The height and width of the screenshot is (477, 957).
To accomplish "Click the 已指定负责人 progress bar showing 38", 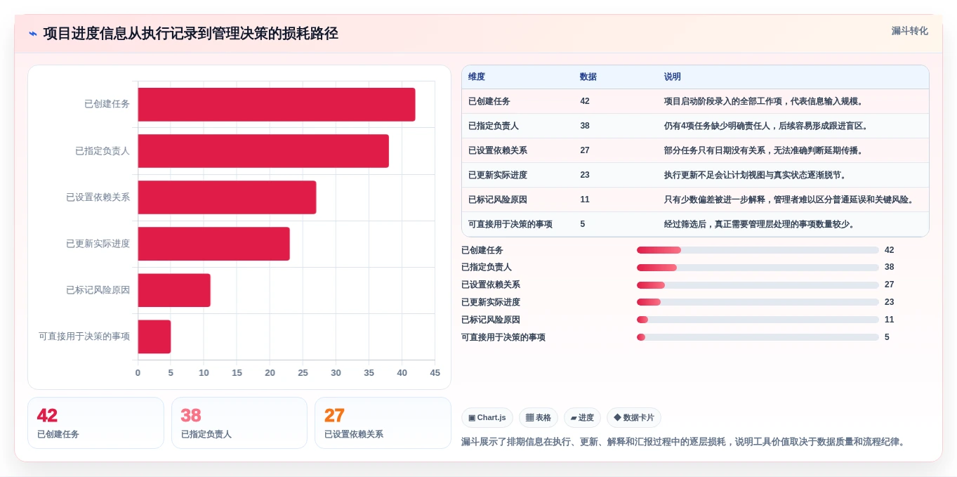I will 758,268.
